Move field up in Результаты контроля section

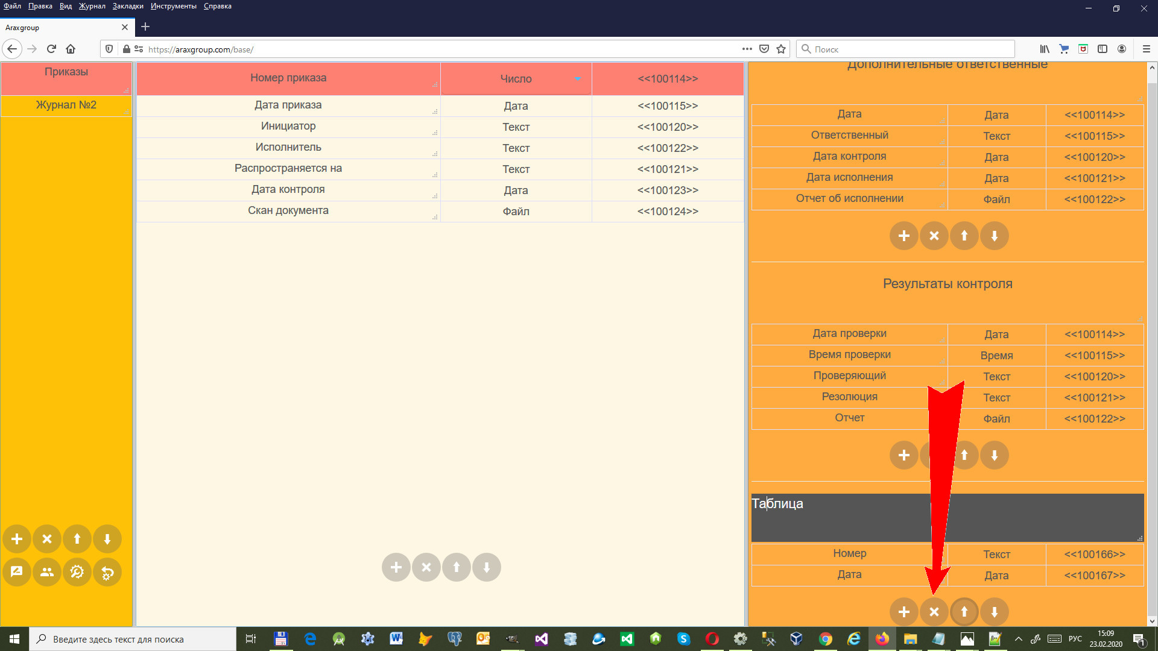coord(964,455)
